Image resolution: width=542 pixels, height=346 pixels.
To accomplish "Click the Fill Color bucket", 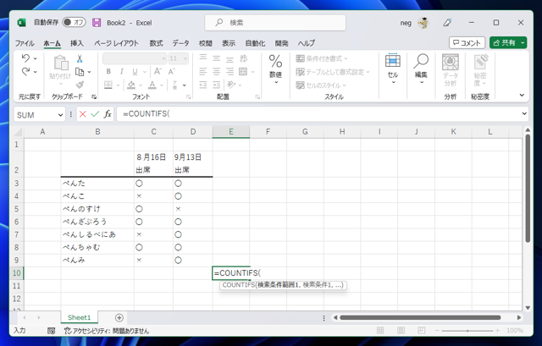I will [131, 85].
